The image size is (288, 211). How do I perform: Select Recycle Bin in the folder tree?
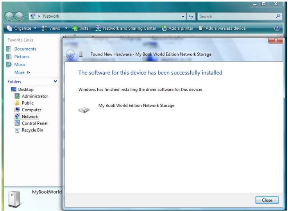pos(32,130)
